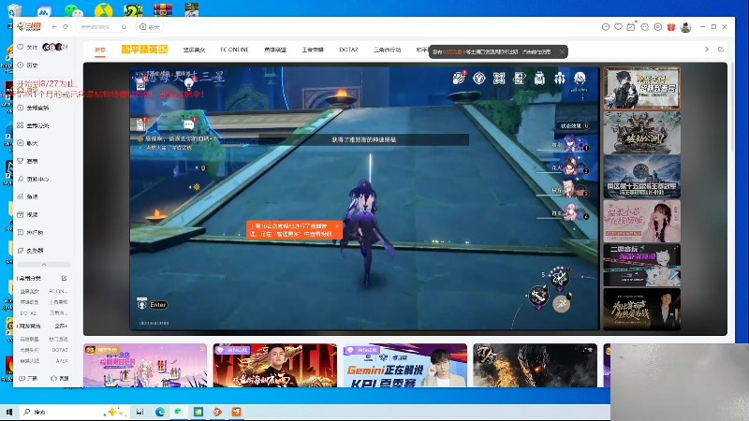Open the orange app icon on taskbar
Viewport: 749px width, 421px height.
237,412
